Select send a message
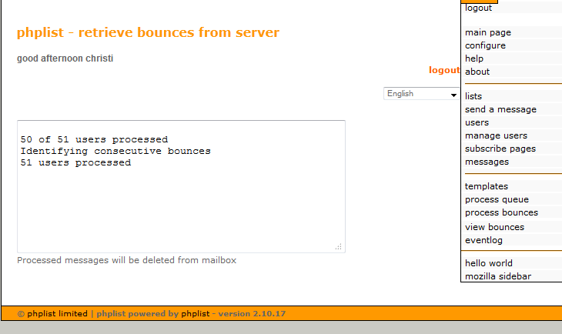This screenshot has height=334, width=562. (500, 109)
